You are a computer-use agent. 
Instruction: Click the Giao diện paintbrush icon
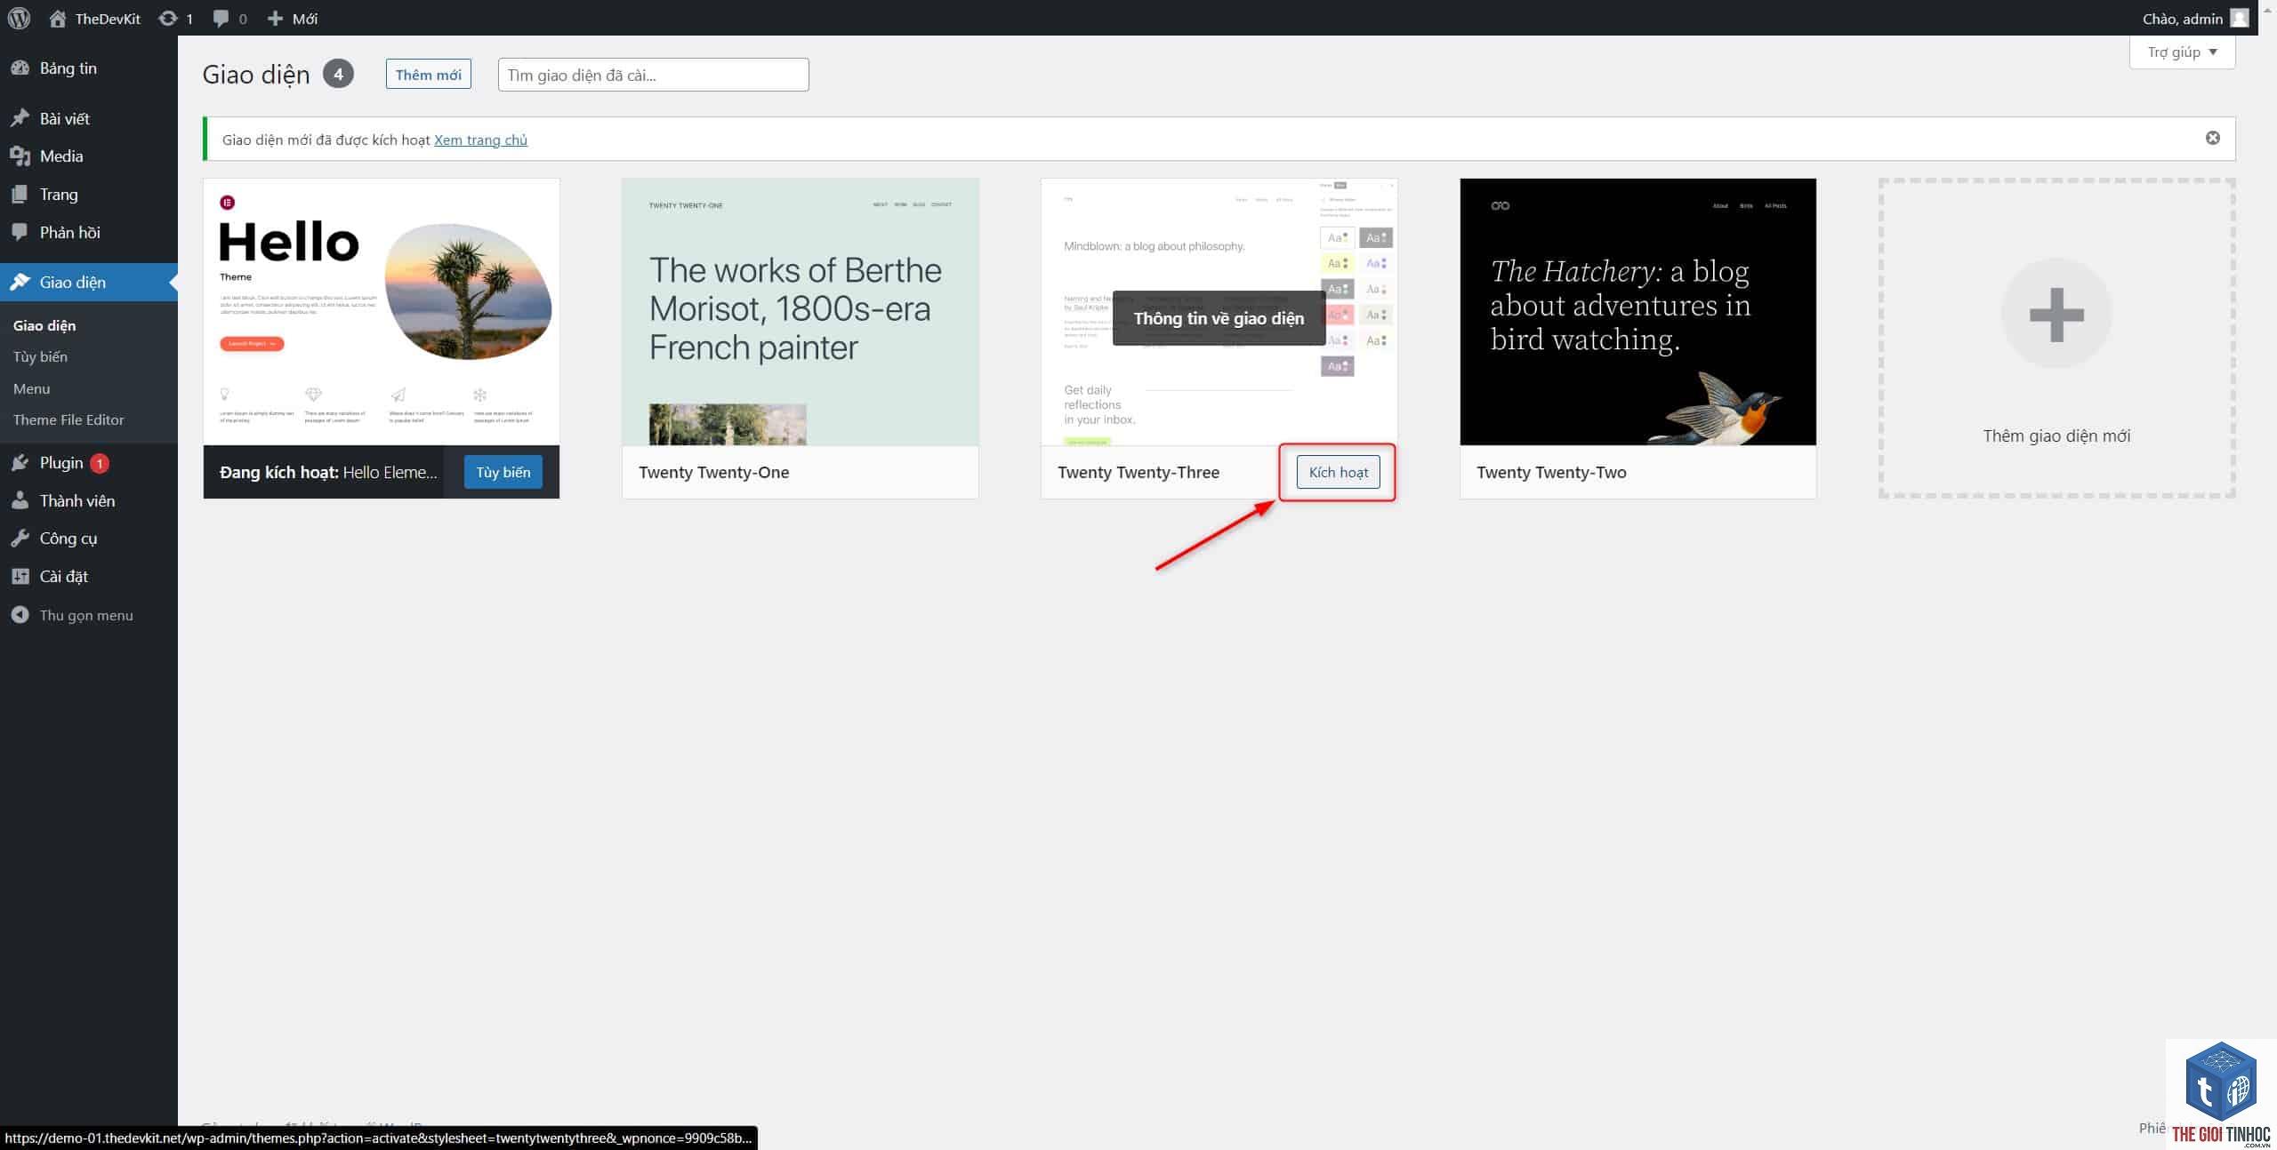[x=20, y=282]
